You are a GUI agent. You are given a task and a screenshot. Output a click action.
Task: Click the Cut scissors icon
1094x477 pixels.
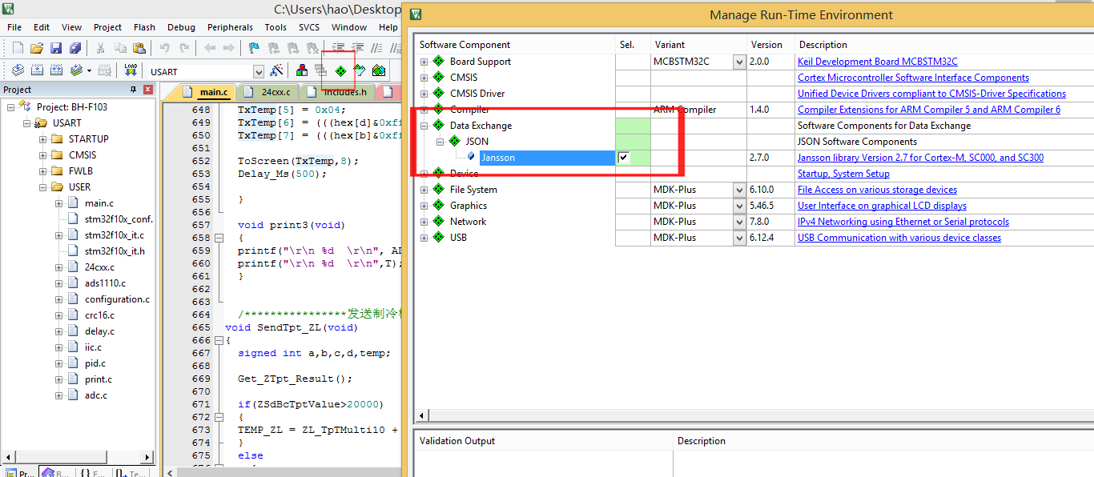(x=101, y=48)
